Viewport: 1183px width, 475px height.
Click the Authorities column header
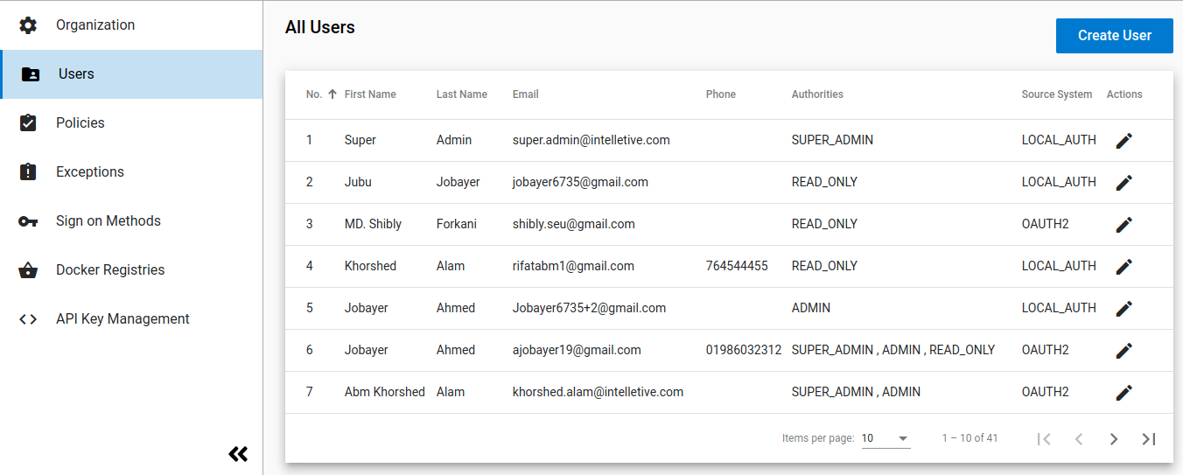point(817,94)
